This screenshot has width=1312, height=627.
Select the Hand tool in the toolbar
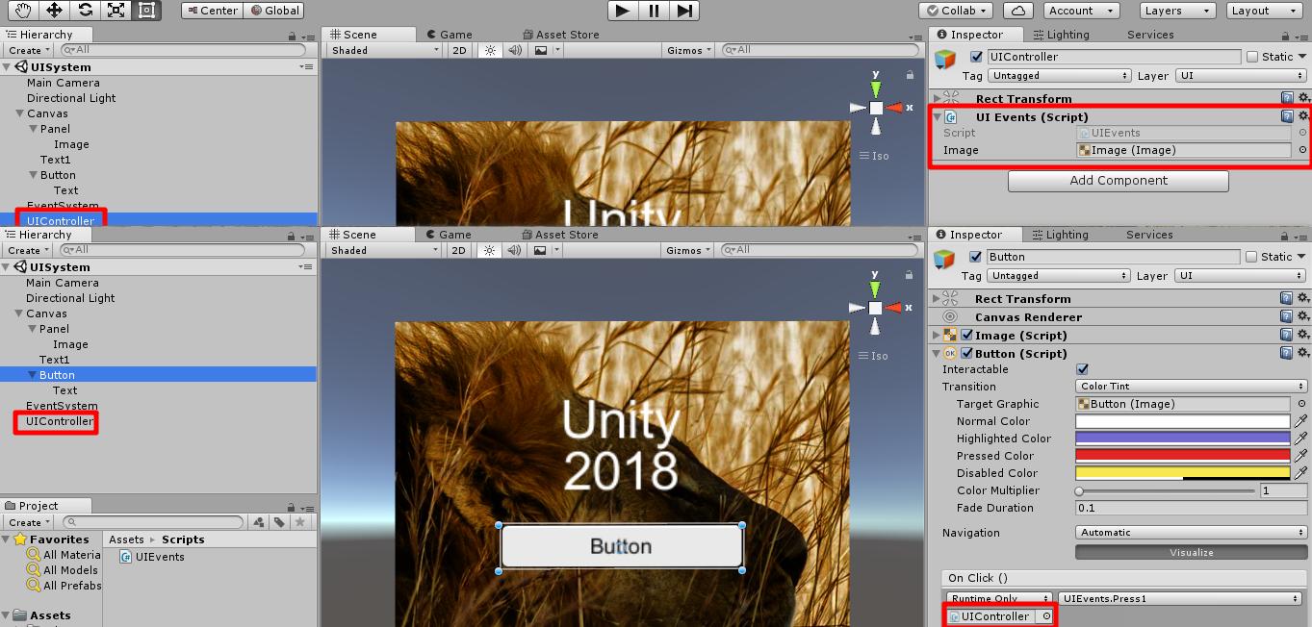[23, 11]
